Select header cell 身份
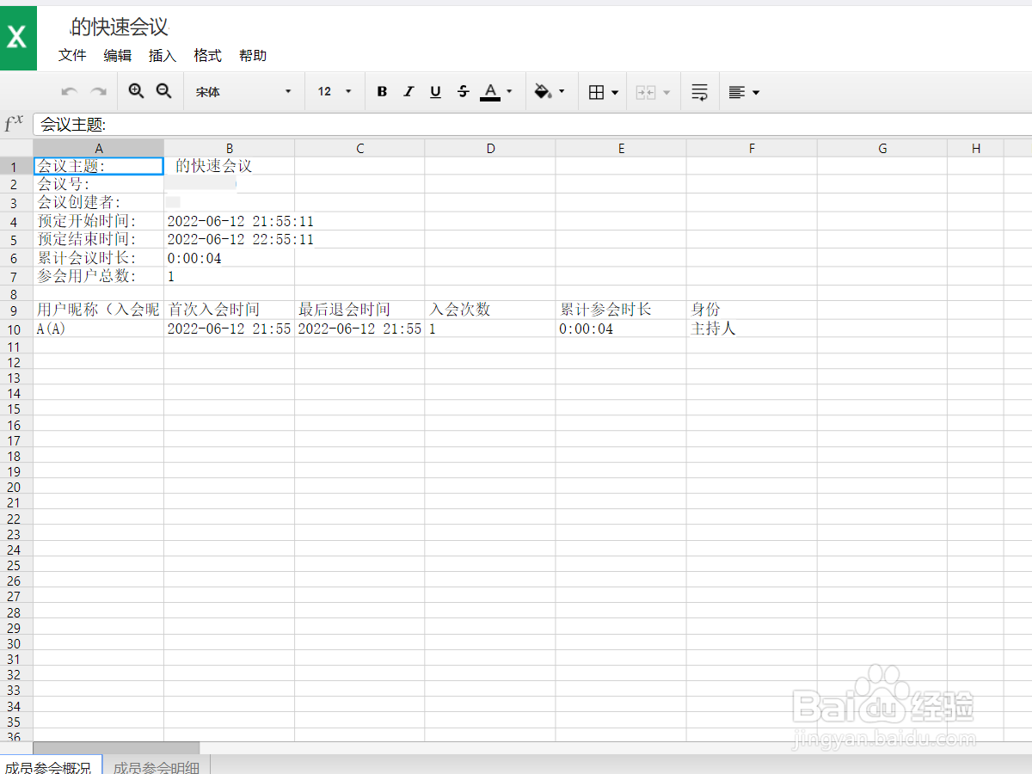Screen dimensions: 1032x774 tap(752, 310)
